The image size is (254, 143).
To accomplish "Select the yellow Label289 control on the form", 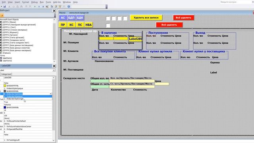I will [135, 39].
